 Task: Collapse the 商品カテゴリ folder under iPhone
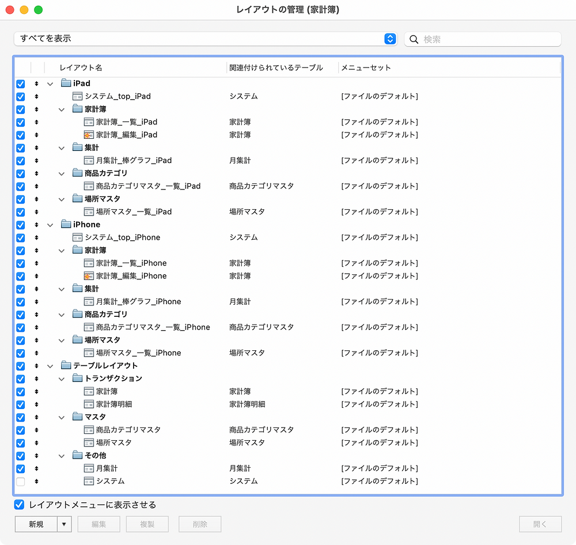[x=62, y=315]
